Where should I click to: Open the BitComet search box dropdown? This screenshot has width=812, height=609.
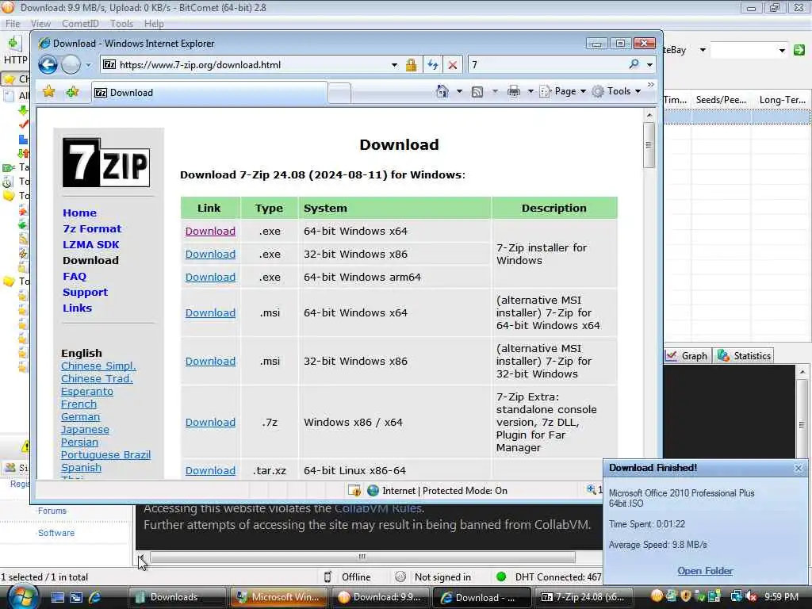click(x=781, y=50)
